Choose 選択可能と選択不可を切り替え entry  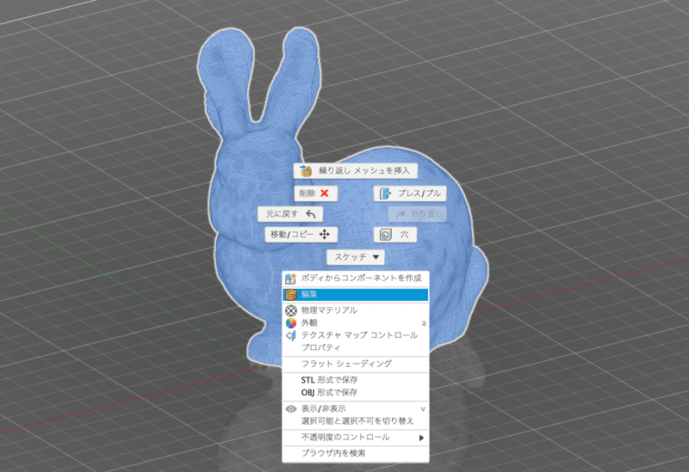pos(356,421)
